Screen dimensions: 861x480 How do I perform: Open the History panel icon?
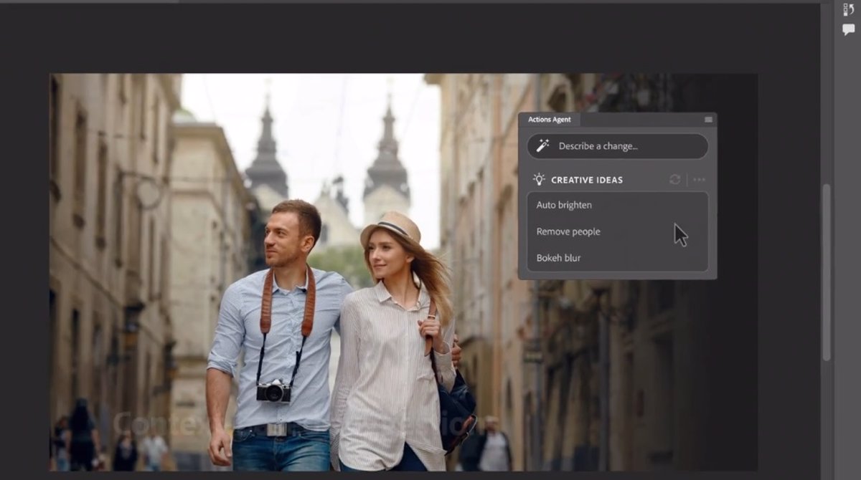[849, 10]
